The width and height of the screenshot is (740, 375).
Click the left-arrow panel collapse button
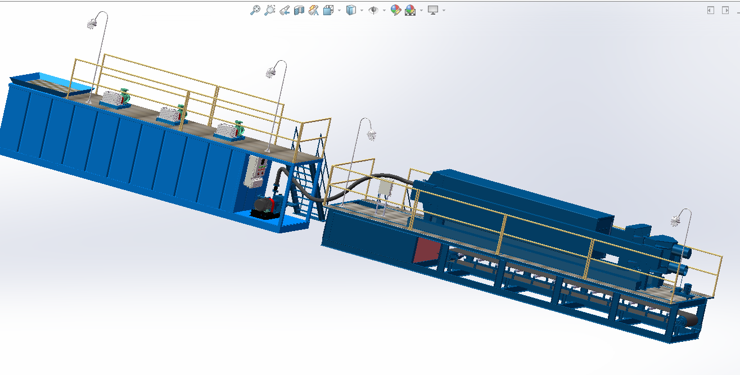711,10
